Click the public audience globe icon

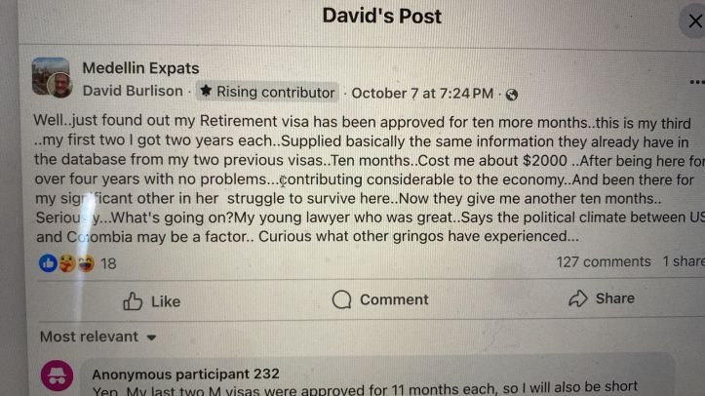(512, 95)
